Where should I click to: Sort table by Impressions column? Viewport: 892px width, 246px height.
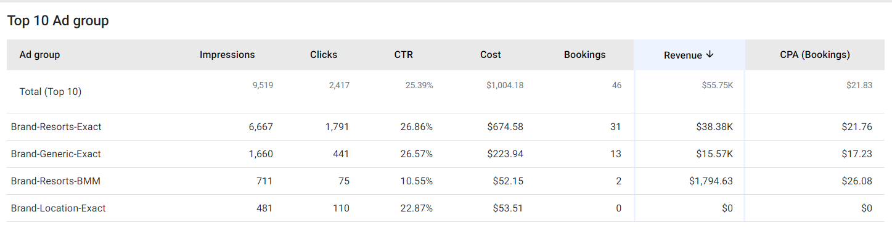227,55
